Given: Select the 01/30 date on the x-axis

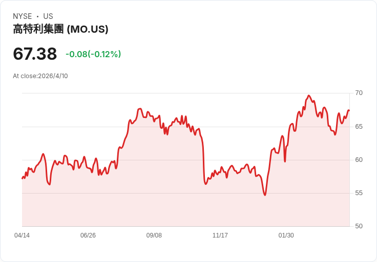Looking at the screenshot, I should [286, 235].
